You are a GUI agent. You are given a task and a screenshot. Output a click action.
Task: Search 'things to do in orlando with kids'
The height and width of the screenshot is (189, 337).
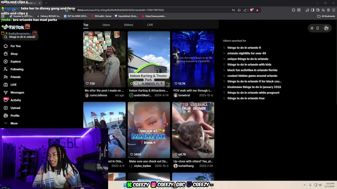[x=249, y=65]
